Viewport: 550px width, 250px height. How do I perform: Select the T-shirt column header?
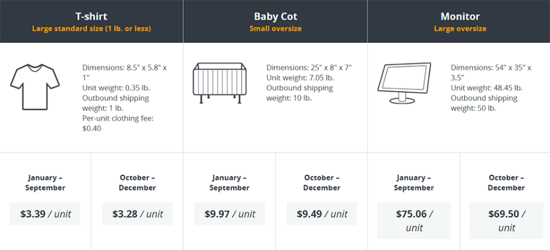click(x=91, y=16)
